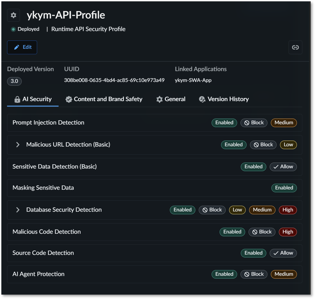Select the UUID value 308be008-0635-4bd4-ac85-69c10e973a49

tap(114, 80)
